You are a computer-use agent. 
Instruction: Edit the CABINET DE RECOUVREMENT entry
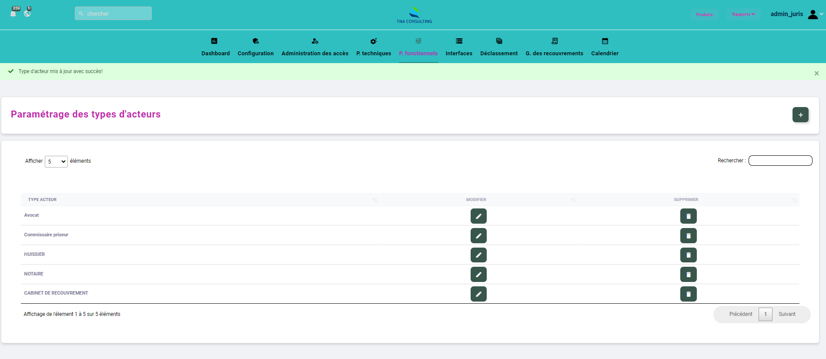pyautogui.click(x=478, y=294)
